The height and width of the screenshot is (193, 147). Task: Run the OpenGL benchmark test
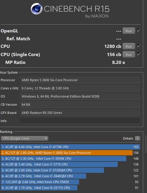[x=129, y=31]
